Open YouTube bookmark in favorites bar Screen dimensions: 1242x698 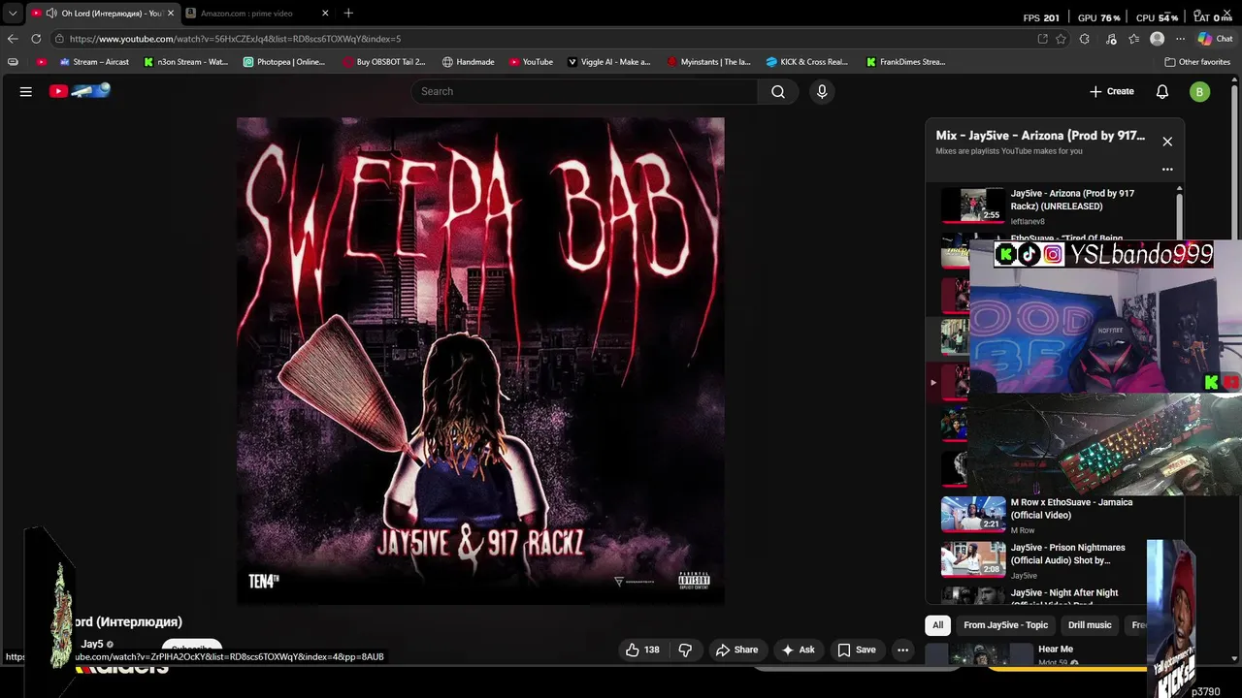coord(531,62)
